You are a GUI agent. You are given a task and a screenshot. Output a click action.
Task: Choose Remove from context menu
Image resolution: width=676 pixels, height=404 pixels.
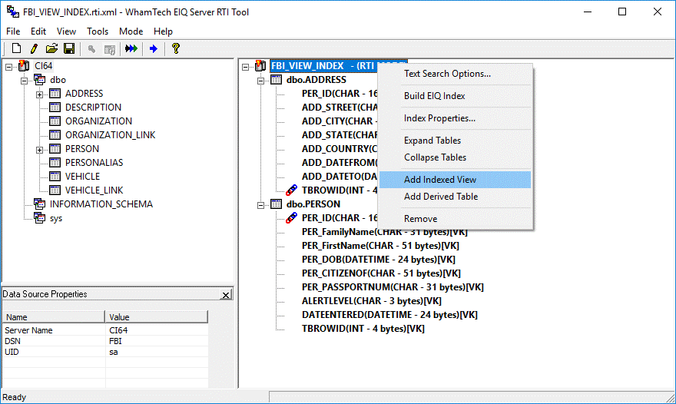(x=455, y=219)
